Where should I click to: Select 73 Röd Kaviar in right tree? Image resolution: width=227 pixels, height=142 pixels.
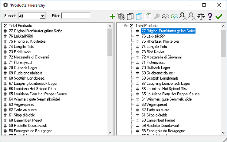pyautogui.click(x=153, y=52)
